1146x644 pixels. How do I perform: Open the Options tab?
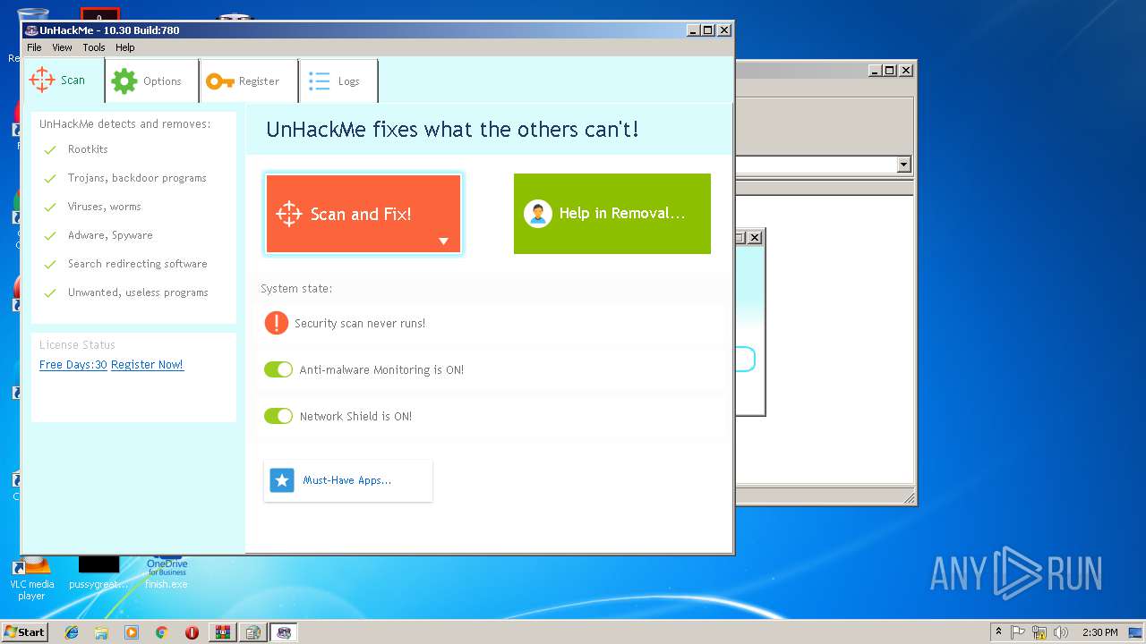click(x=151, y=81)
